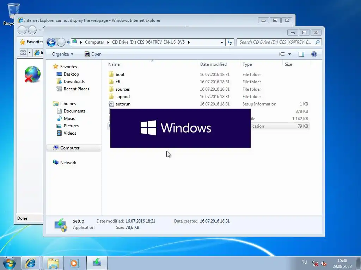Click the Refresh button next to address bar
This screenshot has width=361, height=270.
click(230, 42)
